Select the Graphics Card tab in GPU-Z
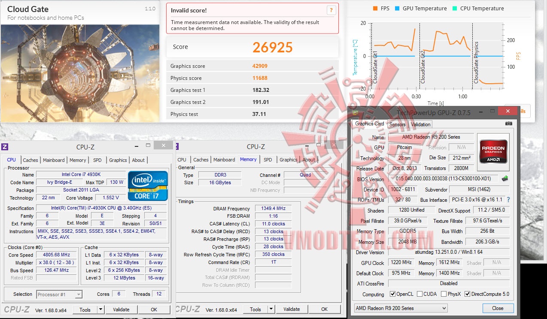This screenshot has height=319, width=547. [370, 124]
